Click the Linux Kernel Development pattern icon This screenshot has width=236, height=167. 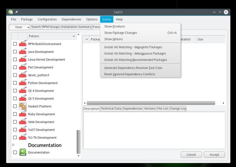coord(23,59)
